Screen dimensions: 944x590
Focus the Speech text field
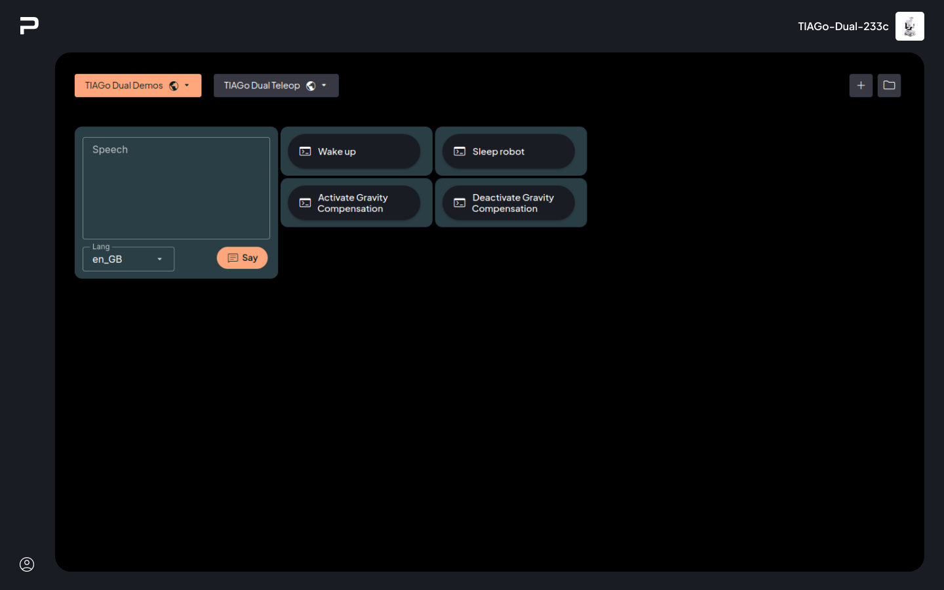point(176,188)
